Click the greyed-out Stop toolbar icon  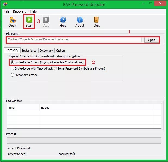[x=46, y=20]
